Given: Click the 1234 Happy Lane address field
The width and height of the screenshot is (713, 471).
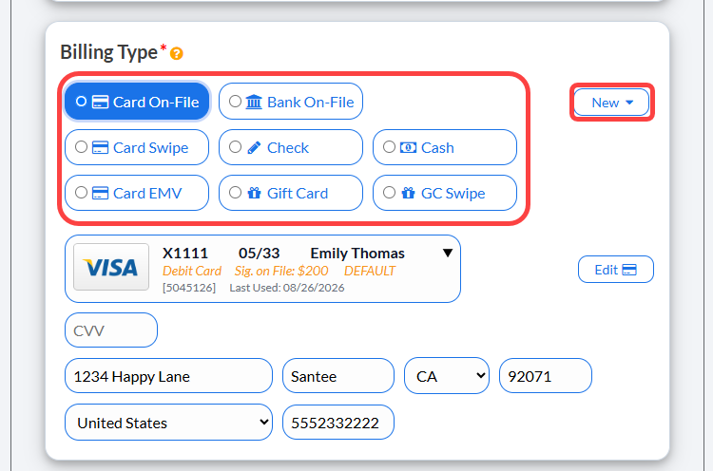Looking at the screenshot, I should pos(168,376).
